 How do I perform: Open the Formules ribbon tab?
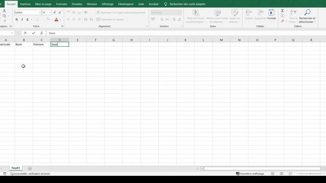[x=62, y=4]
